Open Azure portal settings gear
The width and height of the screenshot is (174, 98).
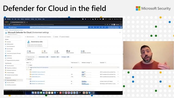coord(99,27)
